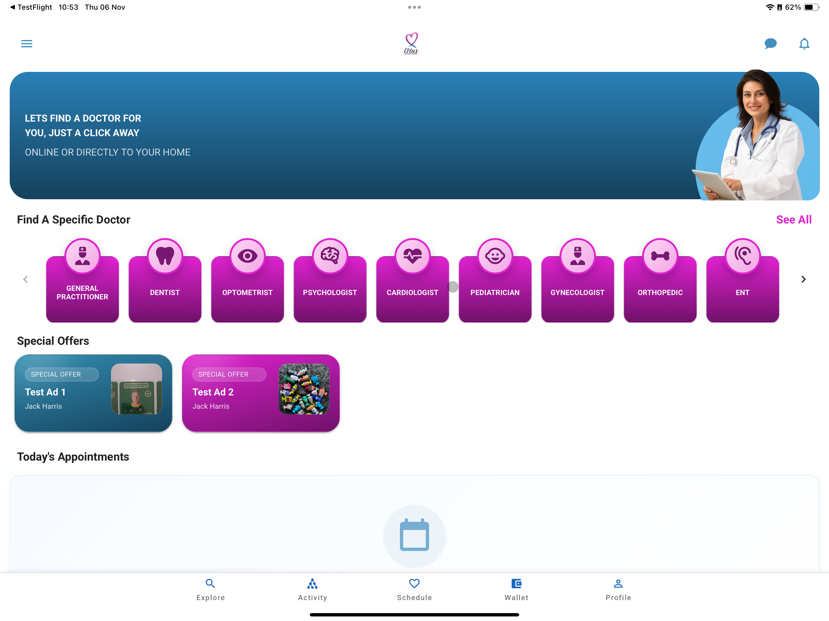This screenshot has height=621, width=829.
Task: Show more doctor categories with right chevron
Action: [803, 279]
